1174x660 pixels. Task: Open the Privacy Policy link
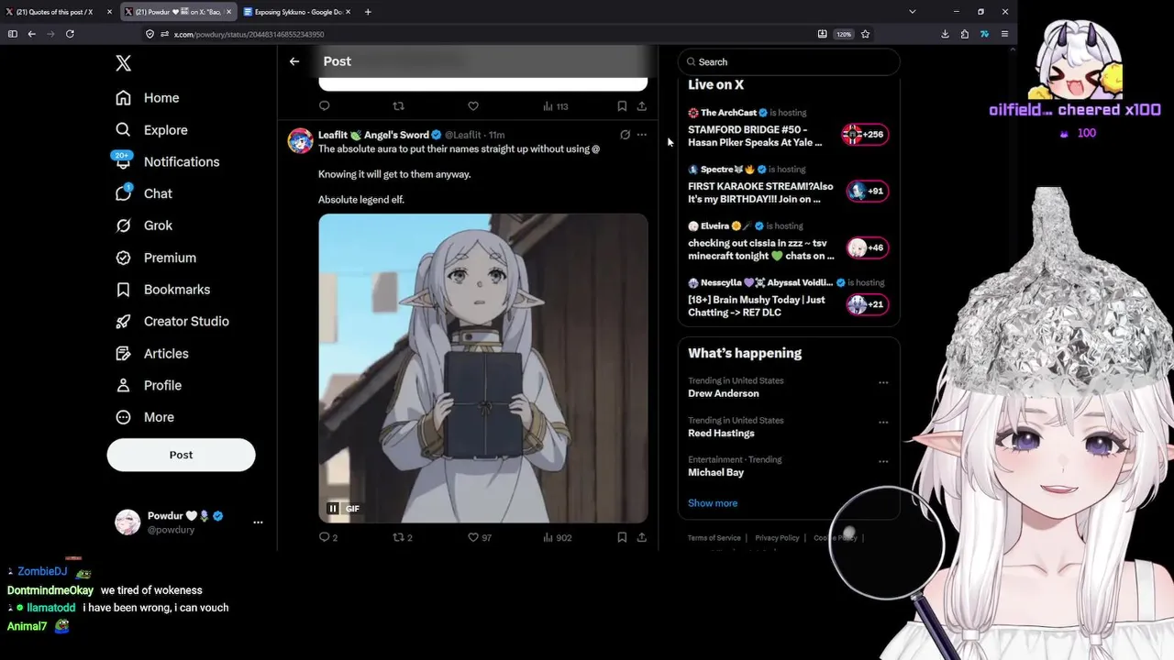pyautogui.click(x=777, y=538)
